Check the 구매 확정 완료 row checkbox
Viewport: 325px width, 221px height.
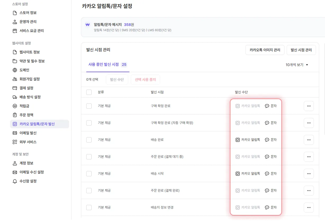[89, 106]
